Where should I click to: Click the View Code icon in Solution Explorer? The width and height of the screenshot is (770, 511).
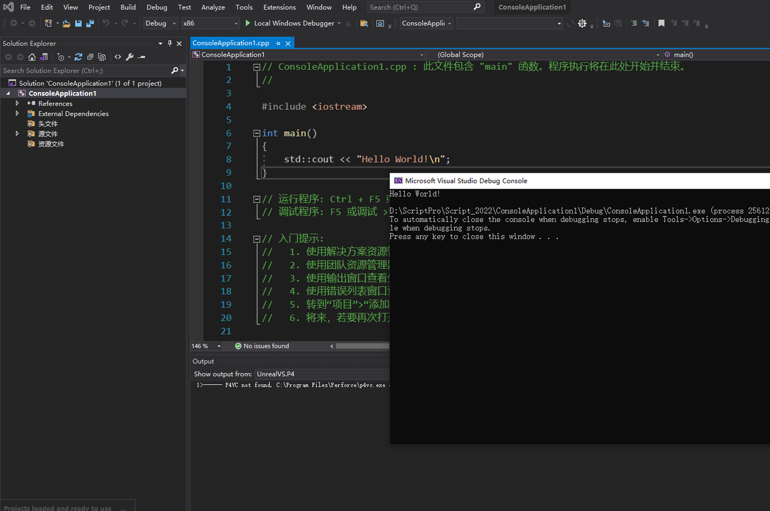click(118, 57)
